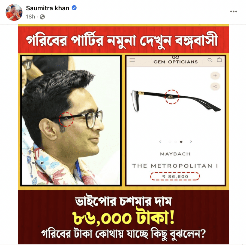Select the first carousel dot
The width and height of the screenshot is (246, 245).
[x=170, y=142]
